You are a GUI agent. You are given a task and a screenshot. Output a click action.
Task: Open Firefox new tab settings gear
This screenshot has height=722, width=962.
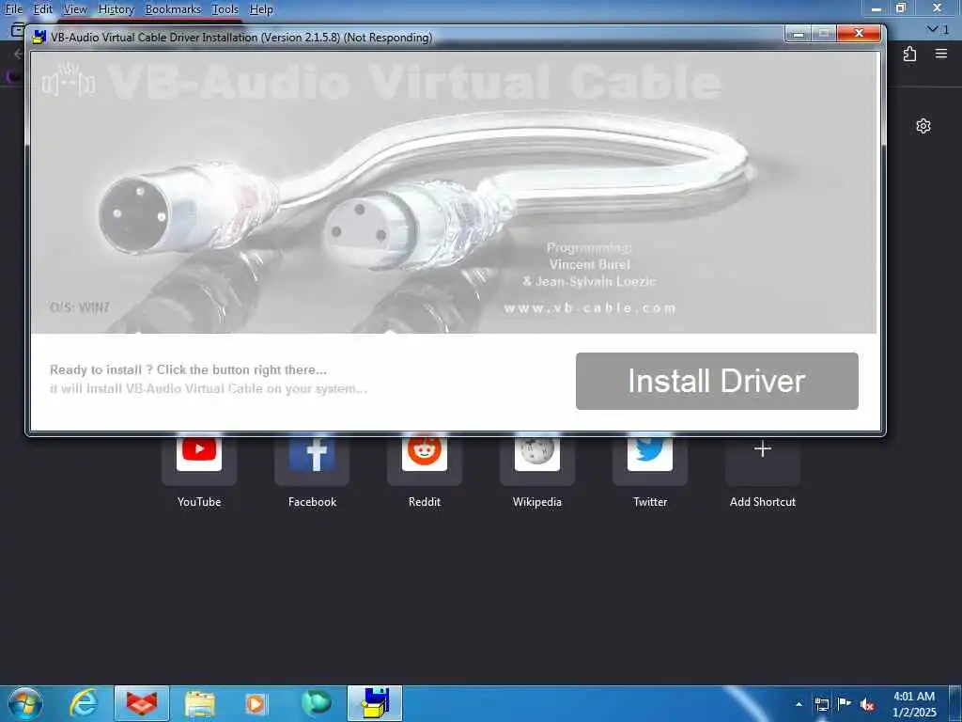point(923,126)
